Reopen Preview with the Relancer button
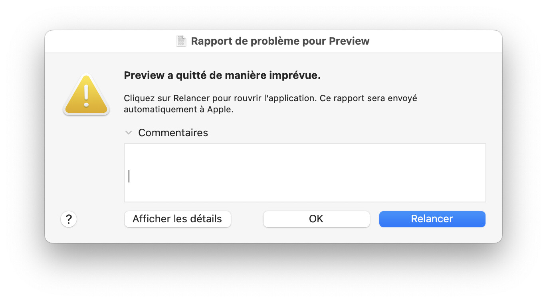Image resolution: width=547 pixels, height=302 pixels. click(432, 219)
